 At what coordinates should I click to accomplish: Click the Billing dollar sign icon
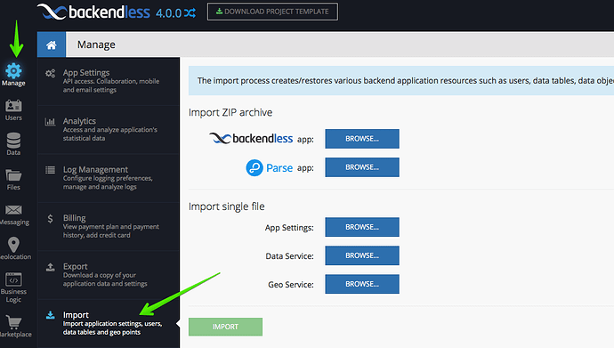tap(50, 218)
